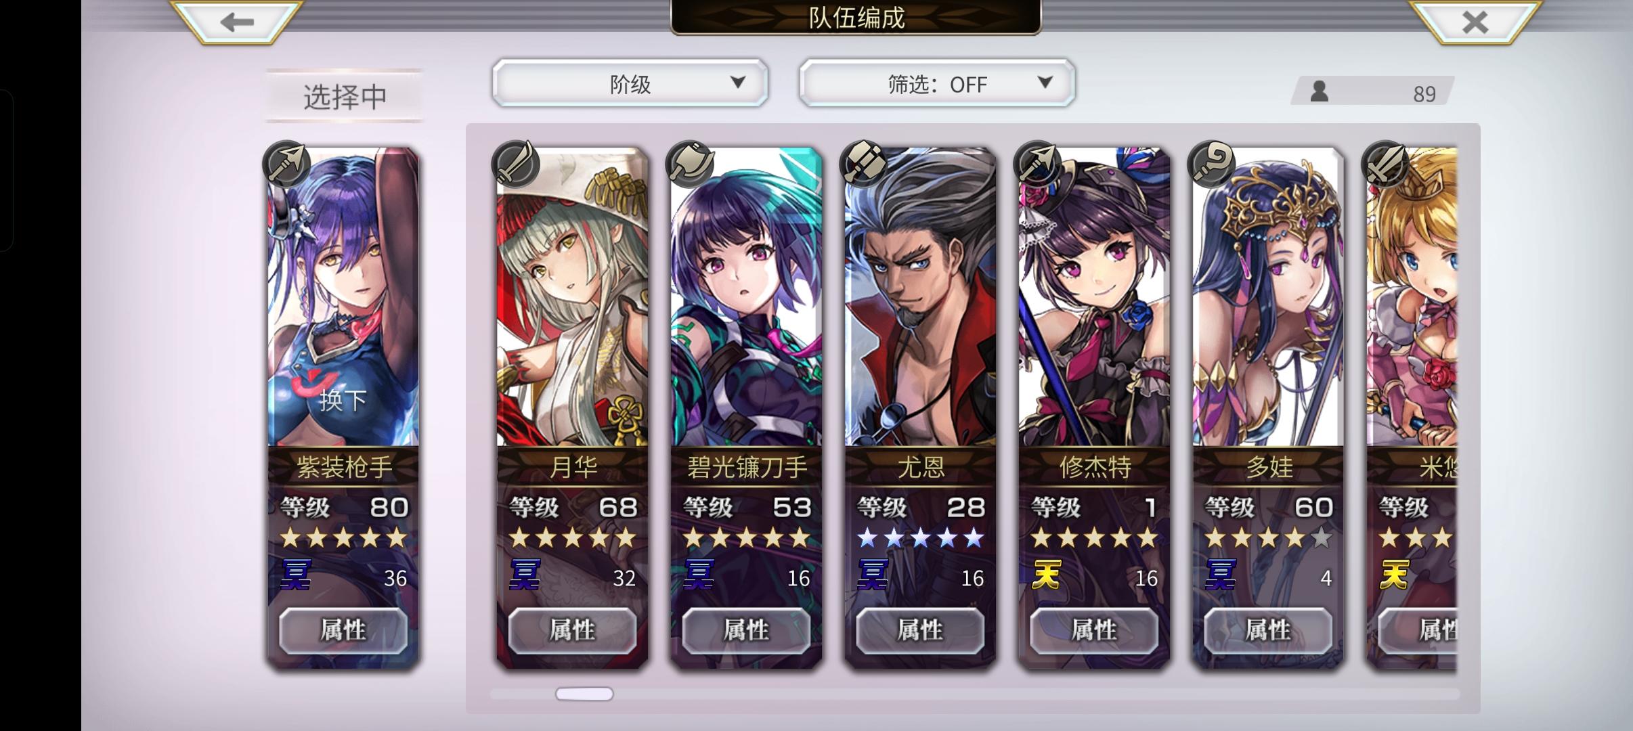Open 属性 for 月华

[x=572, y=631]
